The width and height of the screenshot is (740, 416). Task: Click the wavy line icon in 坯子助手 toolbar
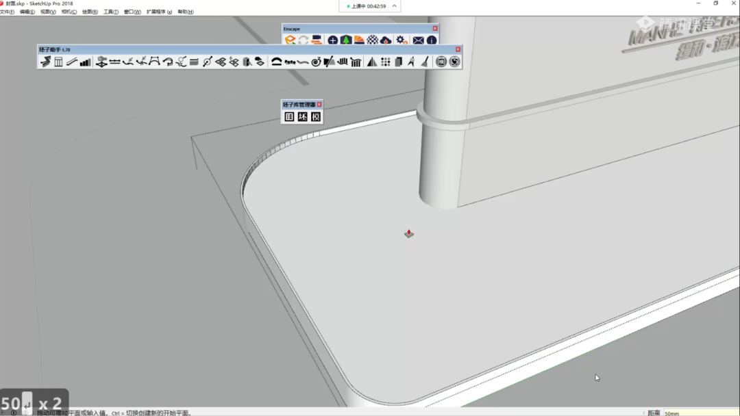click(303, 62)
